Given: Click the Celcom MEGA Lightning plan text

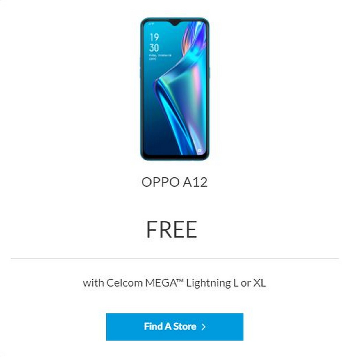Looking at the screenshot, I should [x=174, y=283].
